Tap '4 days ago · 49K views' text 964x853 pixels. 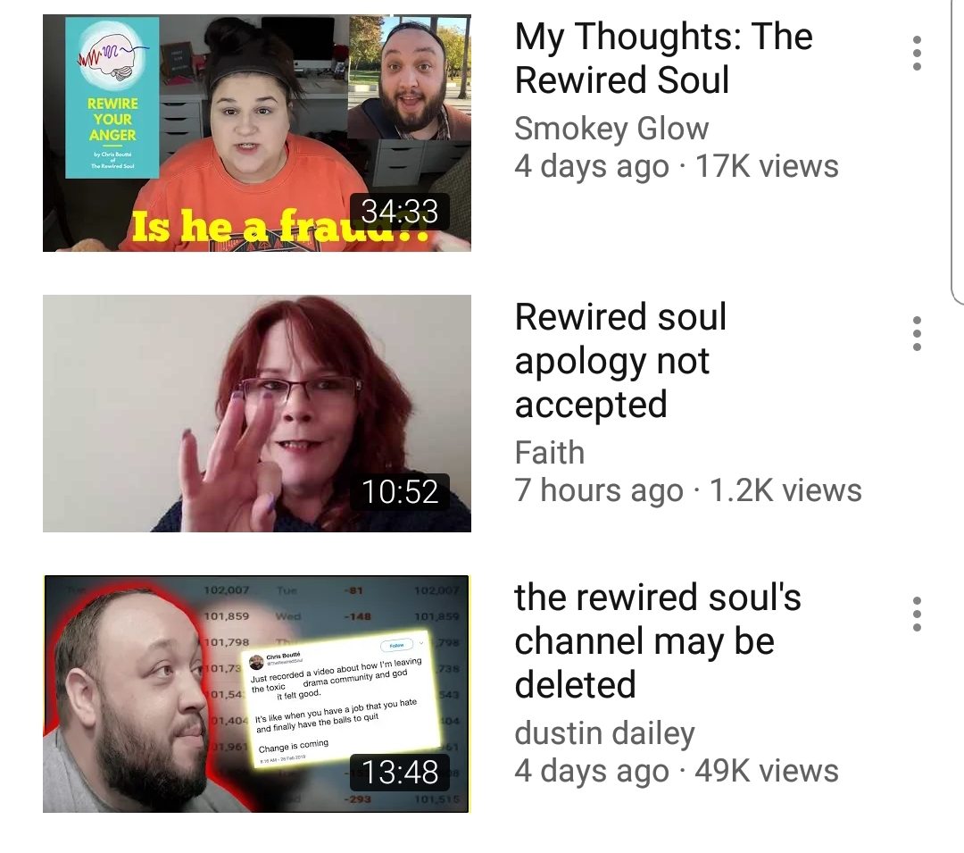(677, 771)
